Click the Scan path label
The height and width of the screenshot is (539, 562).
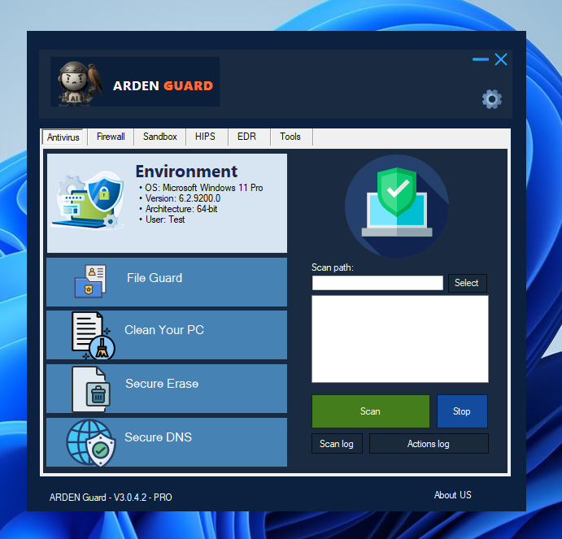coord(333,267)
